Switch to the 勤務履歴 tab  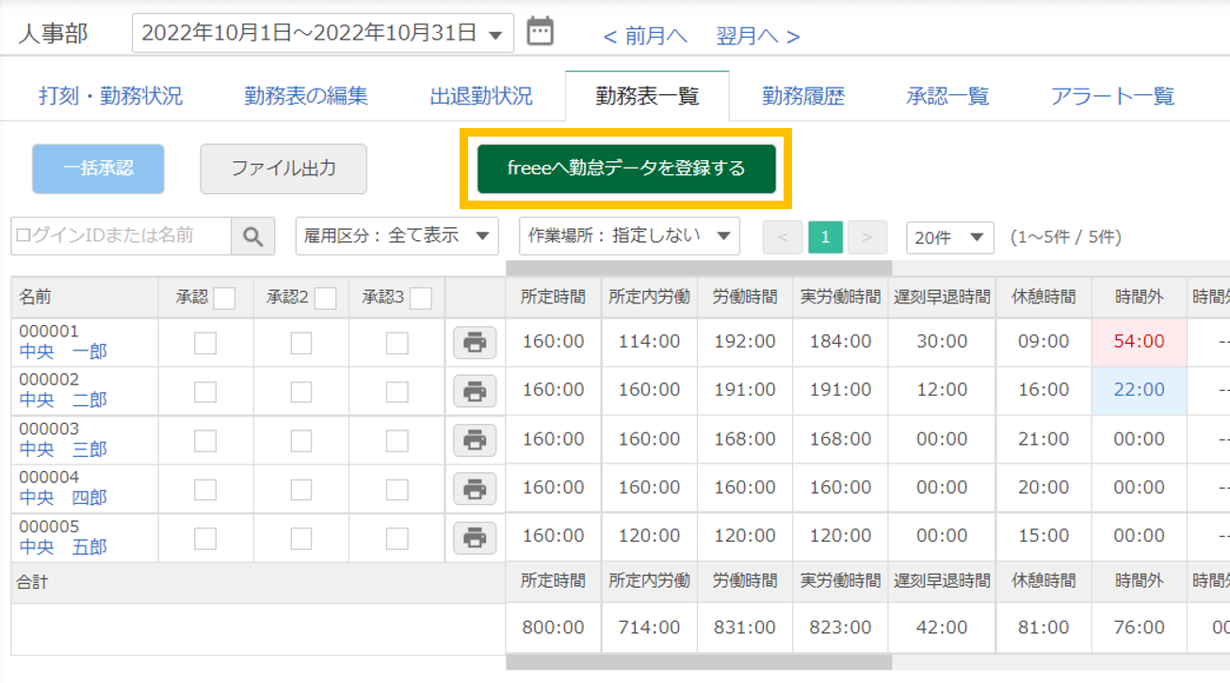(x=801, y=95)
